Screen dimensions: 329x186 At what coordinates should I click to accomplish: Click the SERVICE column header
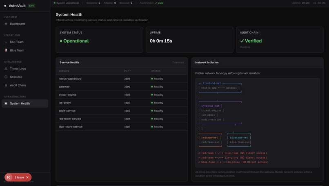coord(64,71)
